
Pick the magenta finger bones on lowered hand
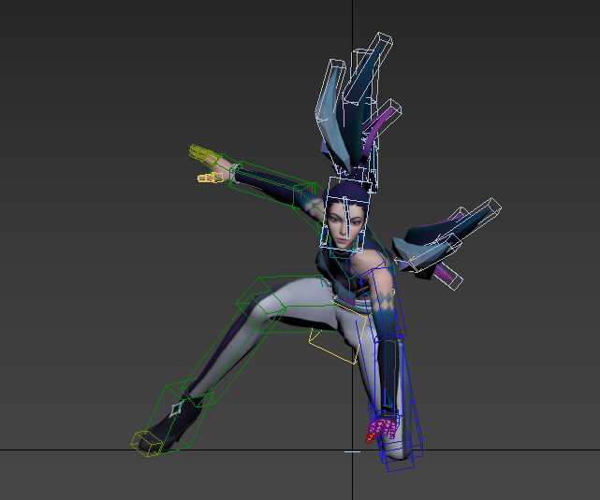coord(382,428)
